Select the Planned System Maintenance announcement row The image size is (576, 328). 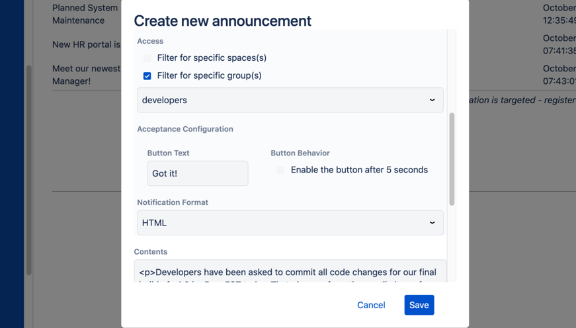point(85,15)
